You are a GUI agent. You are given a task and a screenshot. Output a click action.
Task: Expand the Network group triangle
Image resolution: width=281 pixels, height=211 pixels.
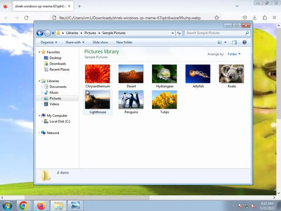[39, 133]
